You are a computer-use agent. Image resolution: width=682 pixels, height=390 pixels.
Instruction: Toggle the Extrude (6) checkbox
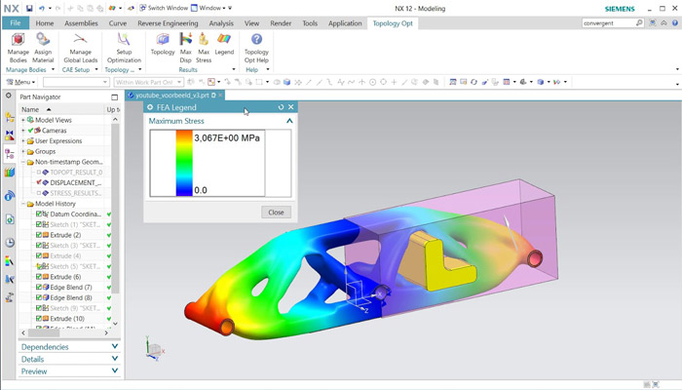[39, 276]
